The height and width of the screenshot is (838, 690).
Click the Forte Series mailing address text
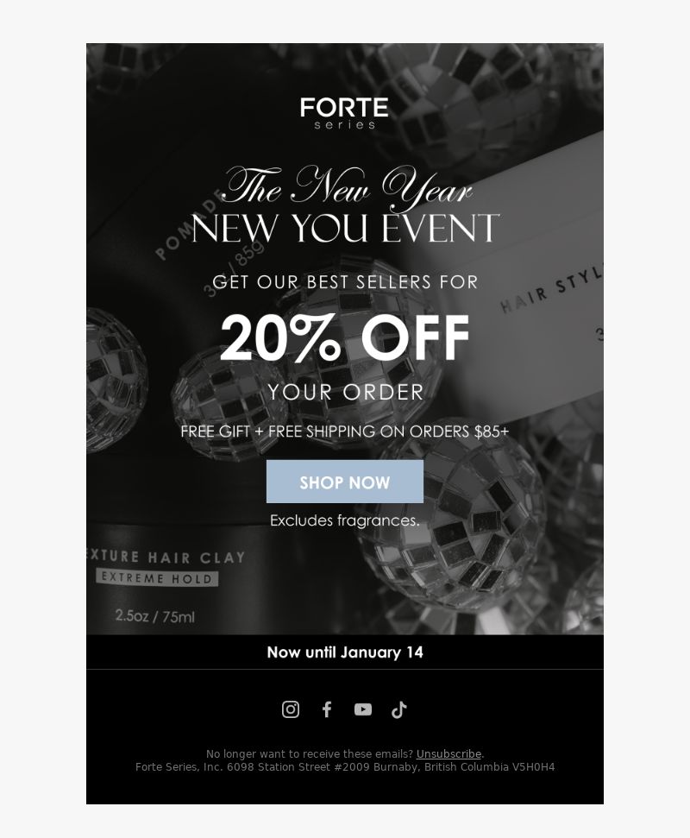click(x=345, y=767)
